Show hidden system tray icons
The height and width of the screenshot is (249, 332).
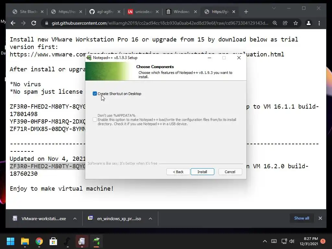pos(265,241)
